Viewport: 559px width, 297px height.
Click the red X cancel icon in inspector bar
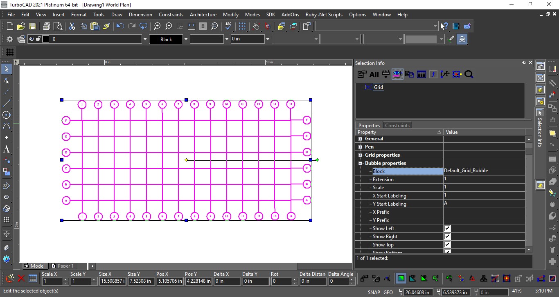[x=21, y=279]
